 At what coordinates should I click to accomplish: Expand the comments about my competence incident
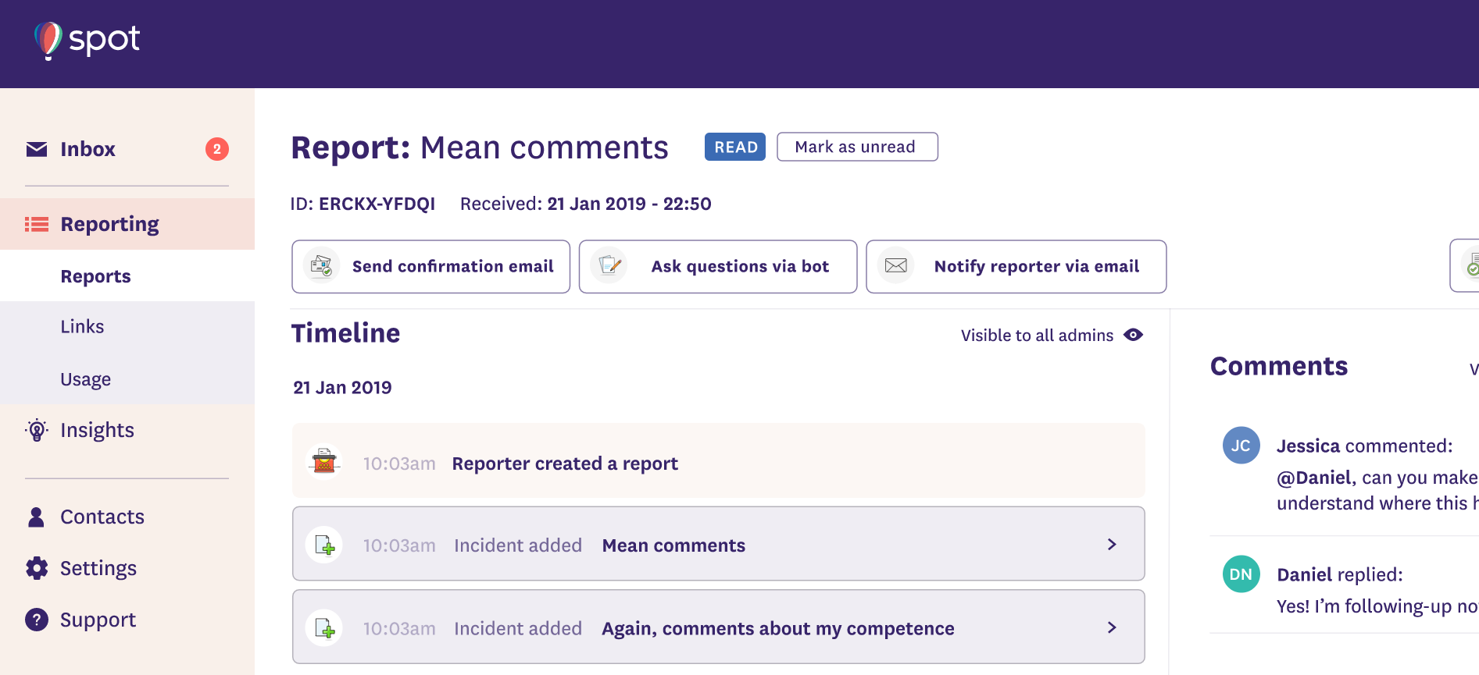[x=1112, y=627]
